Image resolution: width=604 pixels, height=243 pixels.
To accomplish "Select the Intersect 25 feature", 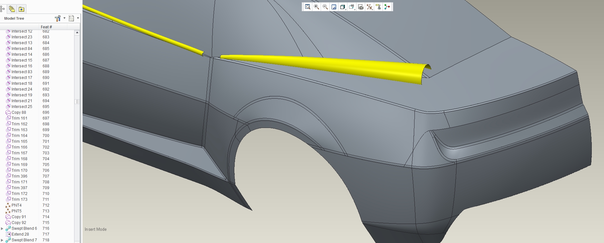I will pos(22,107).
